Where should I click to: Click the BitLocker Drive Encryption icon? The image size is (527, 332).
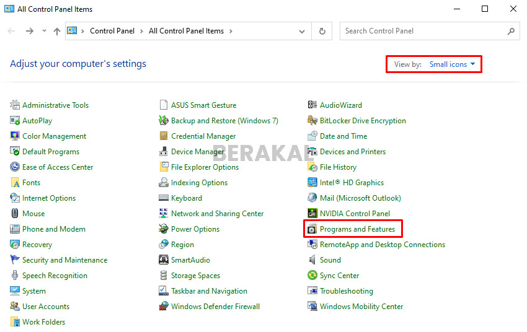click(x=312, y=121)
